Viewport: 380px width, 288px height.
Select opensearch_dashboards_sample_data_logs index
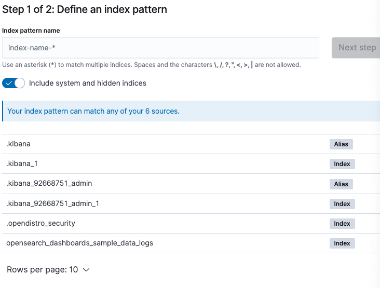coord(79,243)
